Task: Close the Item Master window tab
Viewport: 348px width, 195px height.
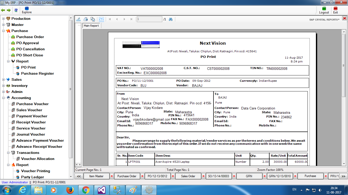Action: (112, 176)
